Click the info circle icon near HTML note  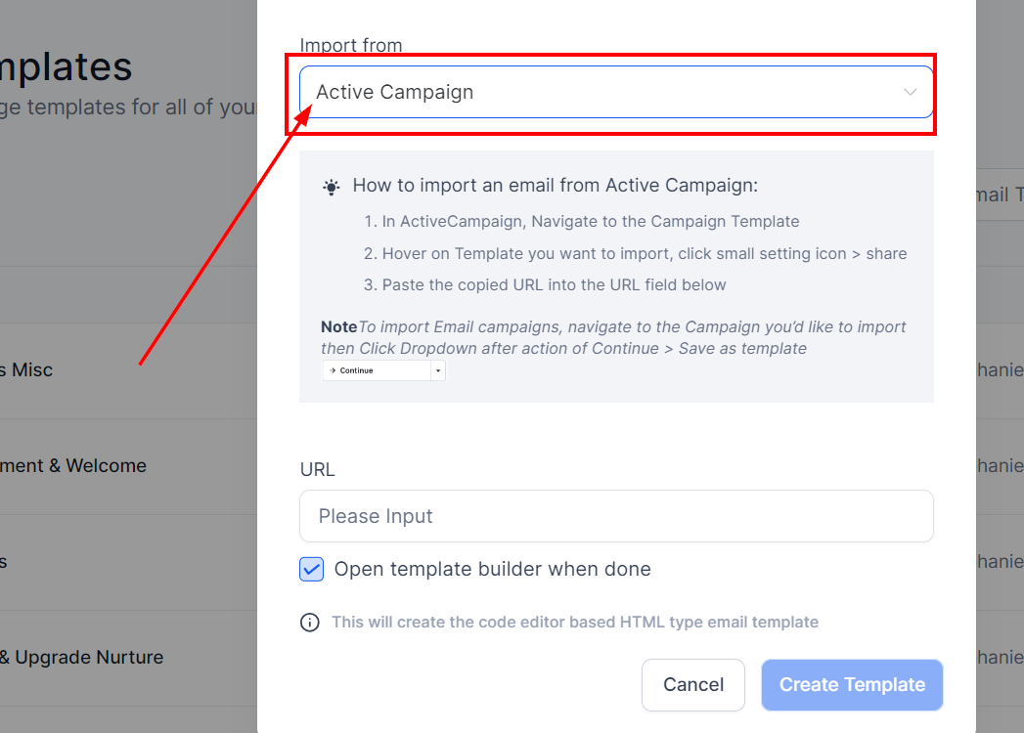(x=310, y=623)
